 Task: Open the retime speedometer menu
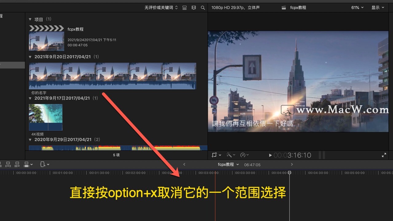tap(244, 155)
